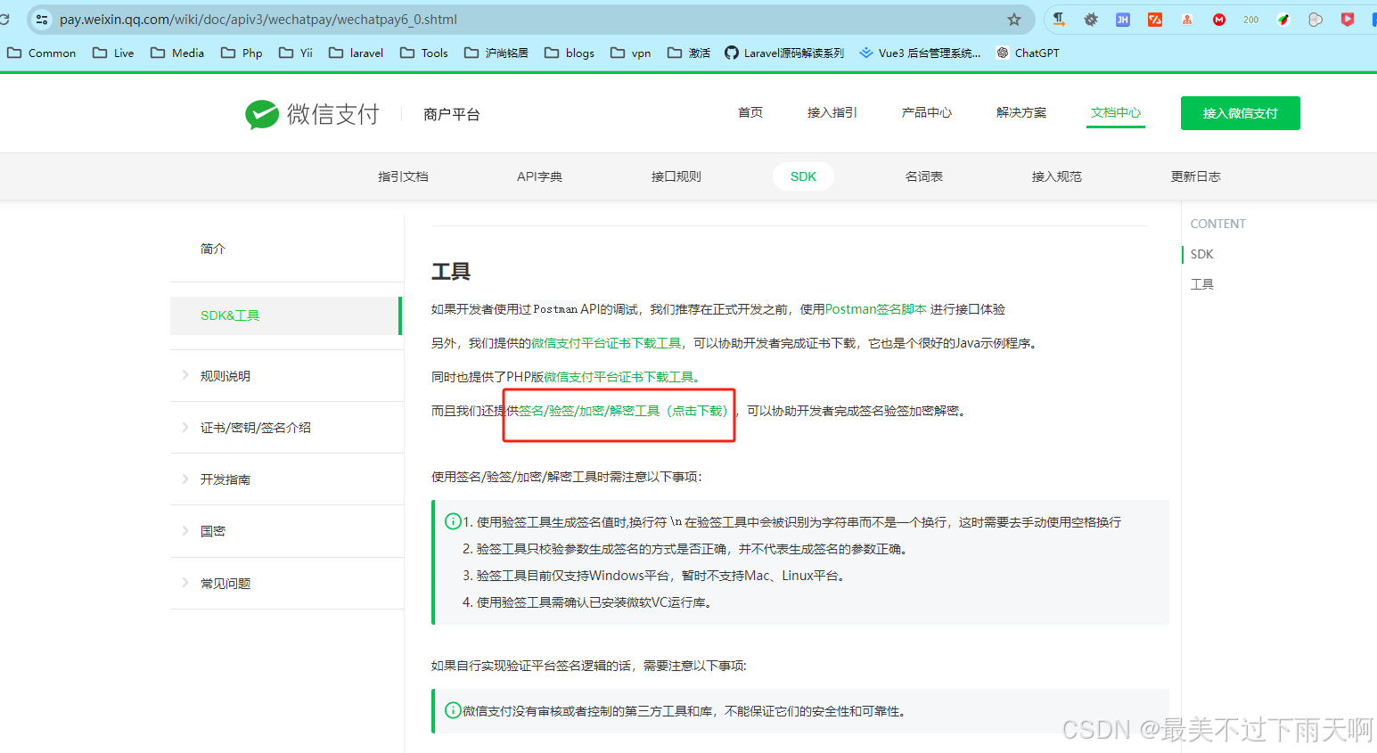Click the 商户平台 label beside logo
1377x753 pixels.
click(452, 114)
